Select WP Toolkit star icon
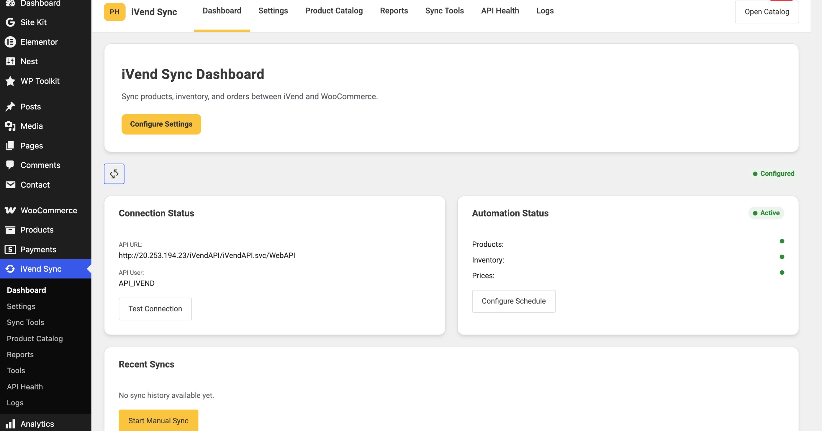The image size is (822, 431). pyautogui.click(x=10, y=81)
